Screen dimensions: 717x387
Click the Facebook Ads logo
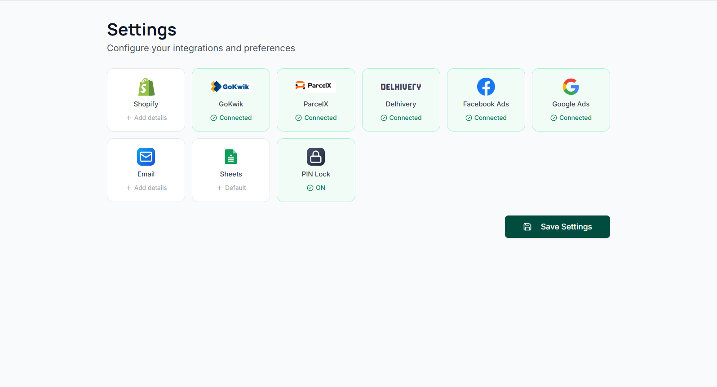(x=486, y=87)
